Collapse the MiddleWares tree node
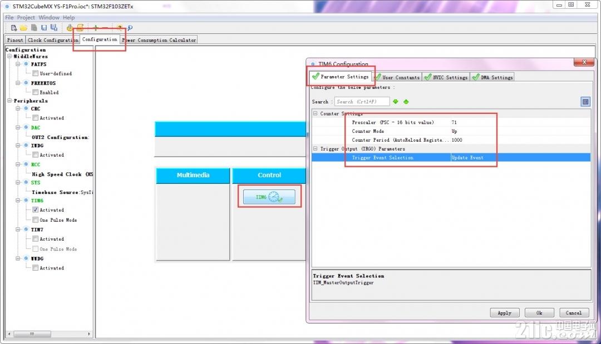Screen dimensions: 601x344 tap(9, 56)
